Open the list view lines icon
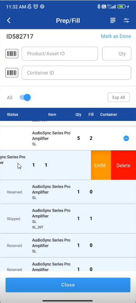This screenshot has width=136, height=303. click(113, 20)
